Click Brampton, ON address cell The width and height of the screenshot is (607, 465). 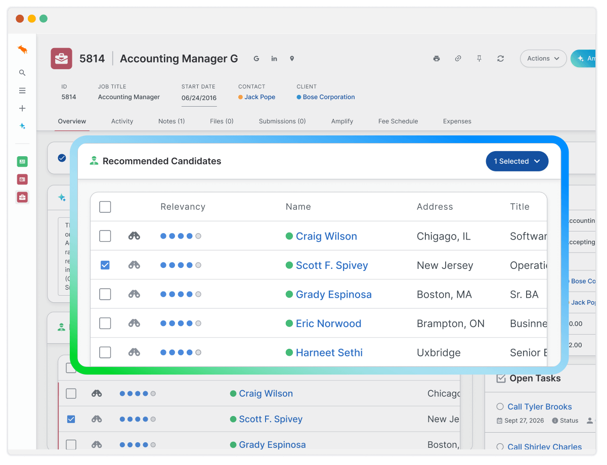pos(451,323)
